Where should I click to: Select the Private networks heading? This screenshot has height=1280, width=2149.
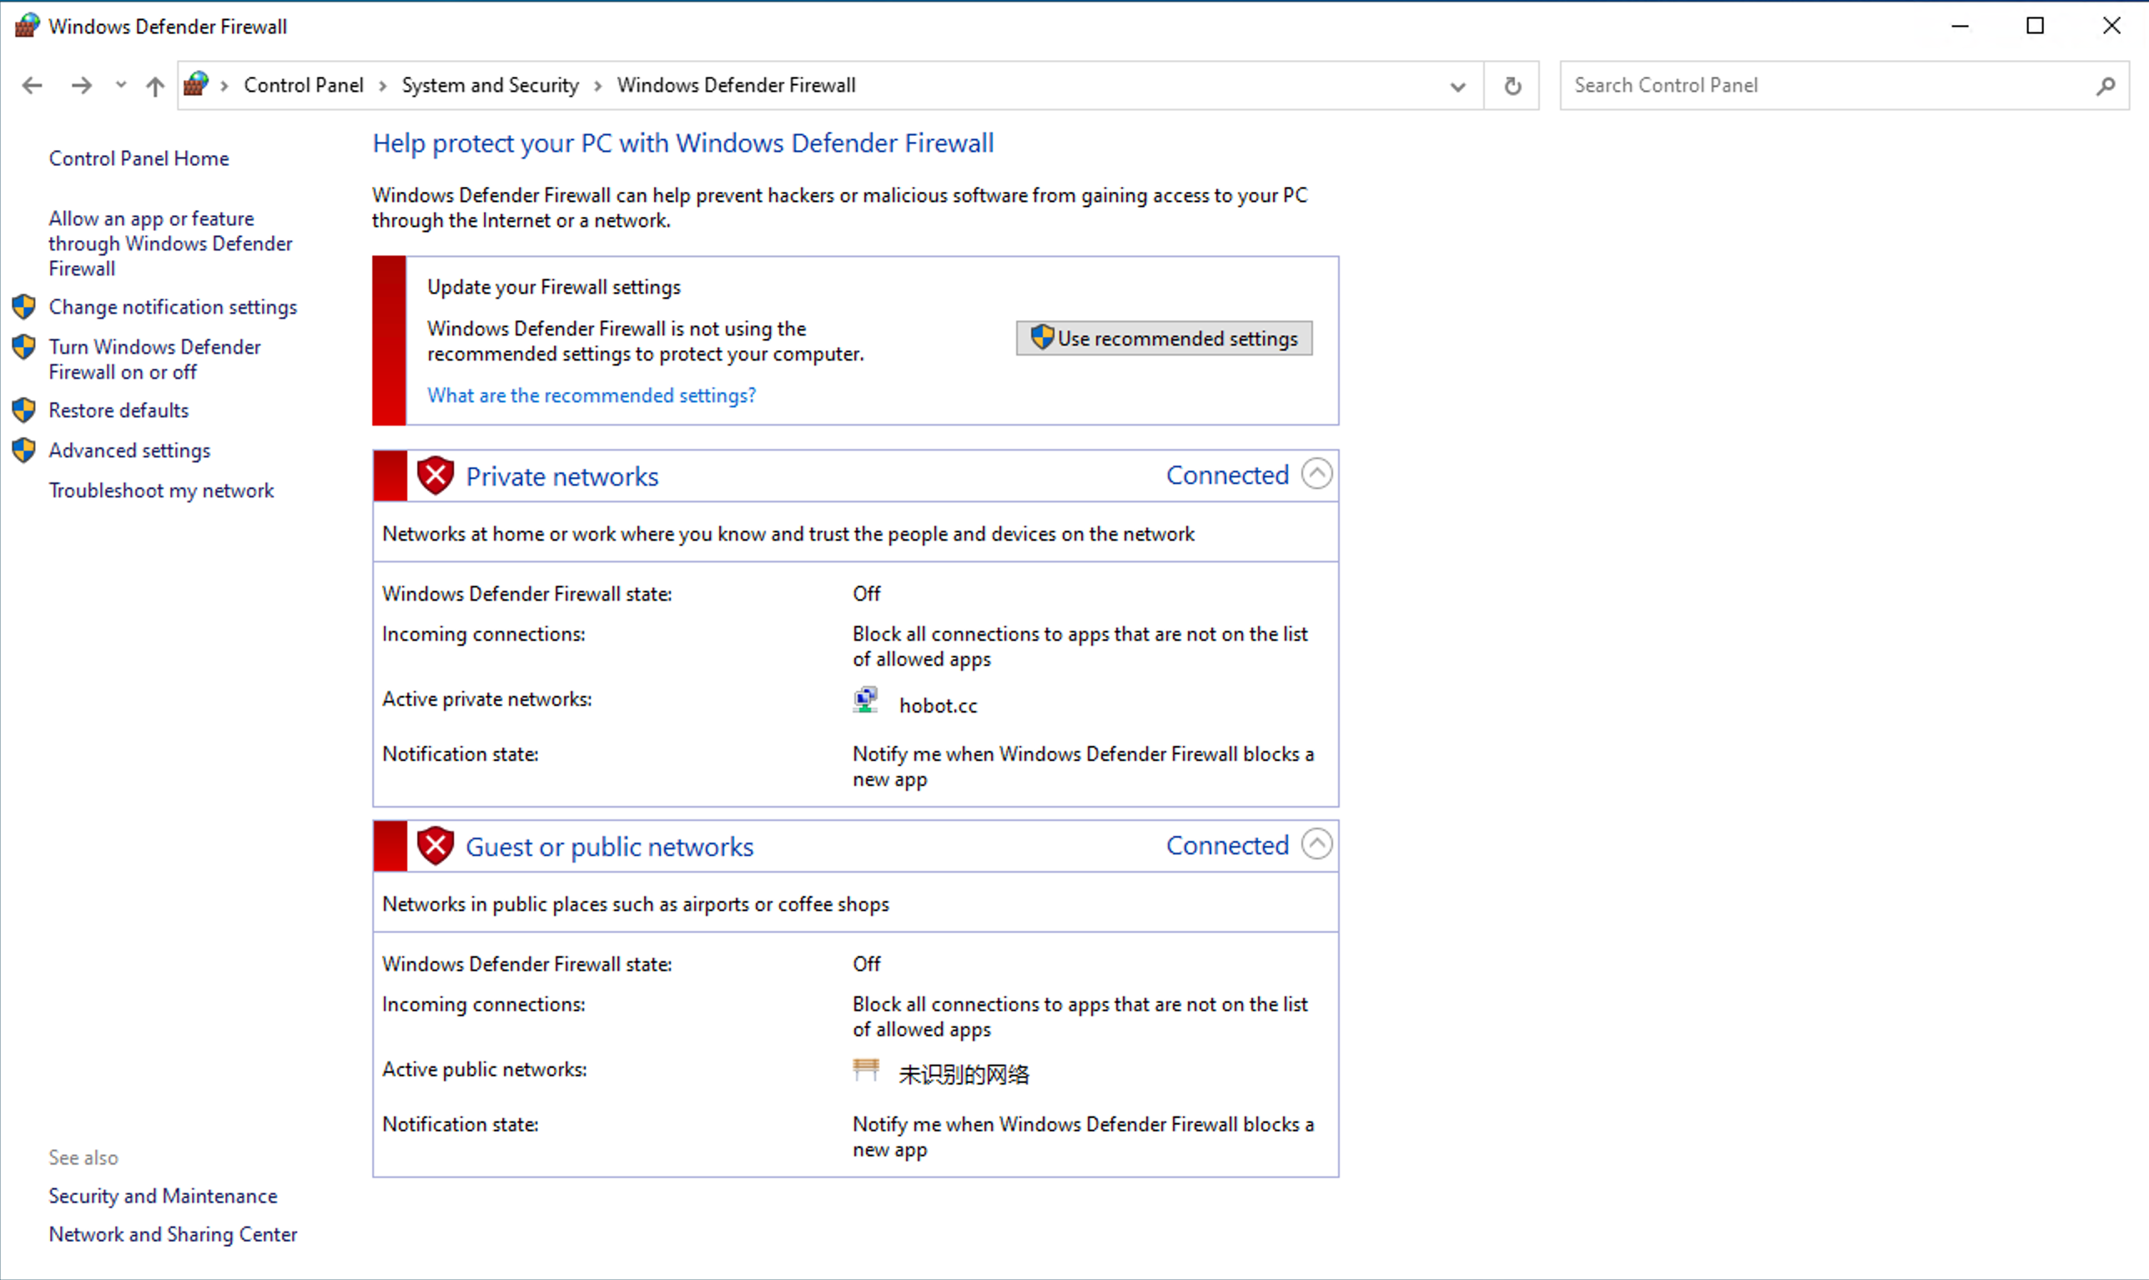click(562, 476)
